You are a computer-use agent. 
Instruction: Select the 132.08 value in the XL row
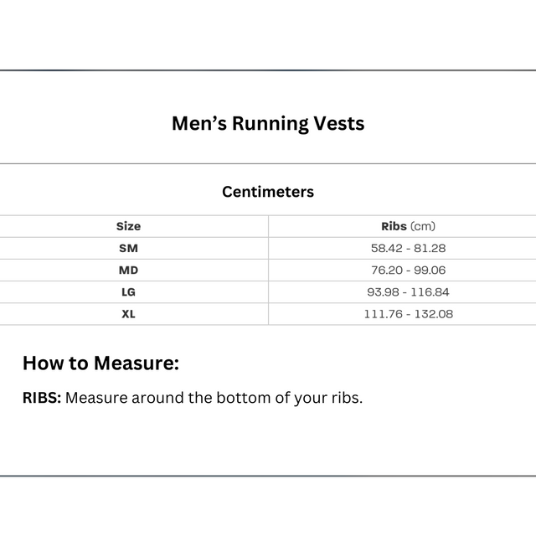(x=434, y=313)
